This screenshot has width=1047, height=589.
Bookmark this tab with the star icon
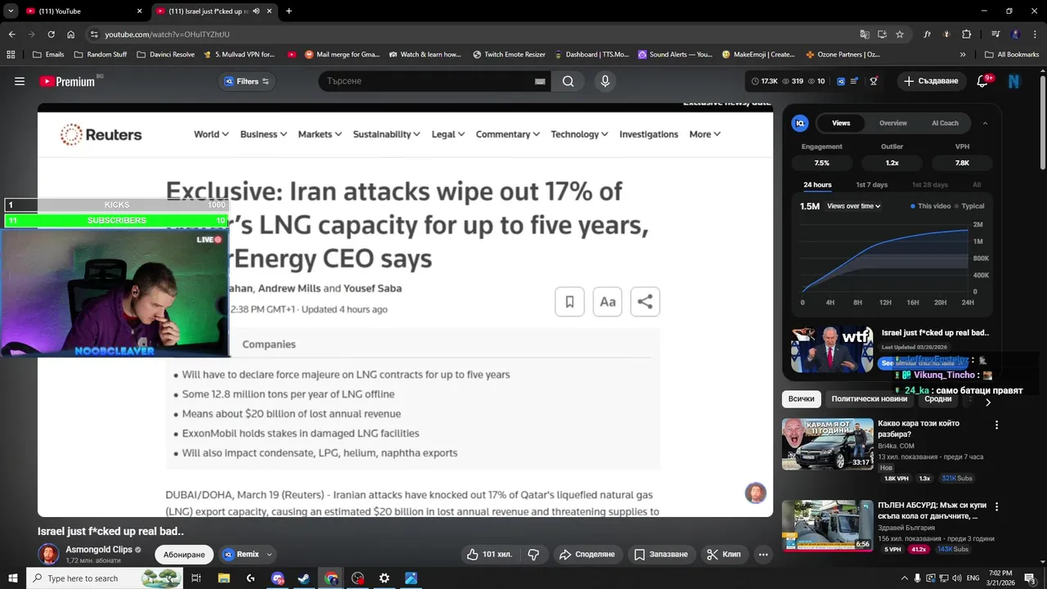pyautogui.click(x=900, y=34)
